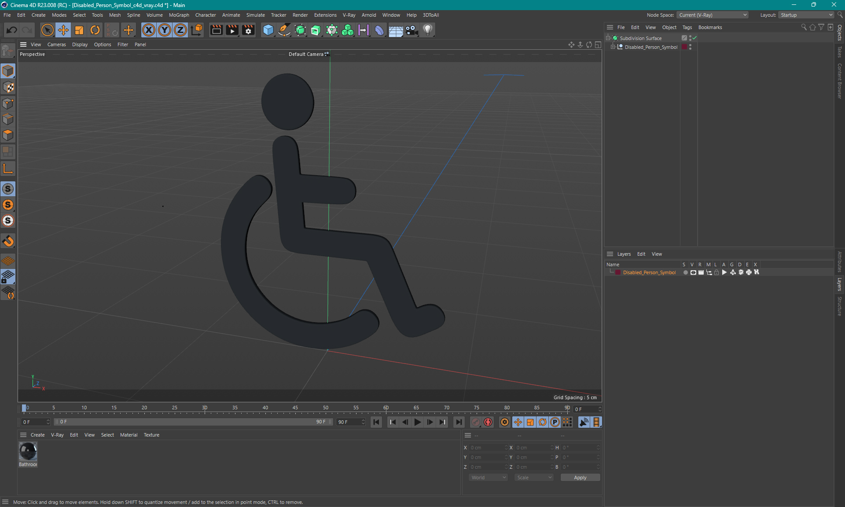Toggle Subdivision Surface enable checkmark
This screenshot has height=507, width=845.
(694, 38)
